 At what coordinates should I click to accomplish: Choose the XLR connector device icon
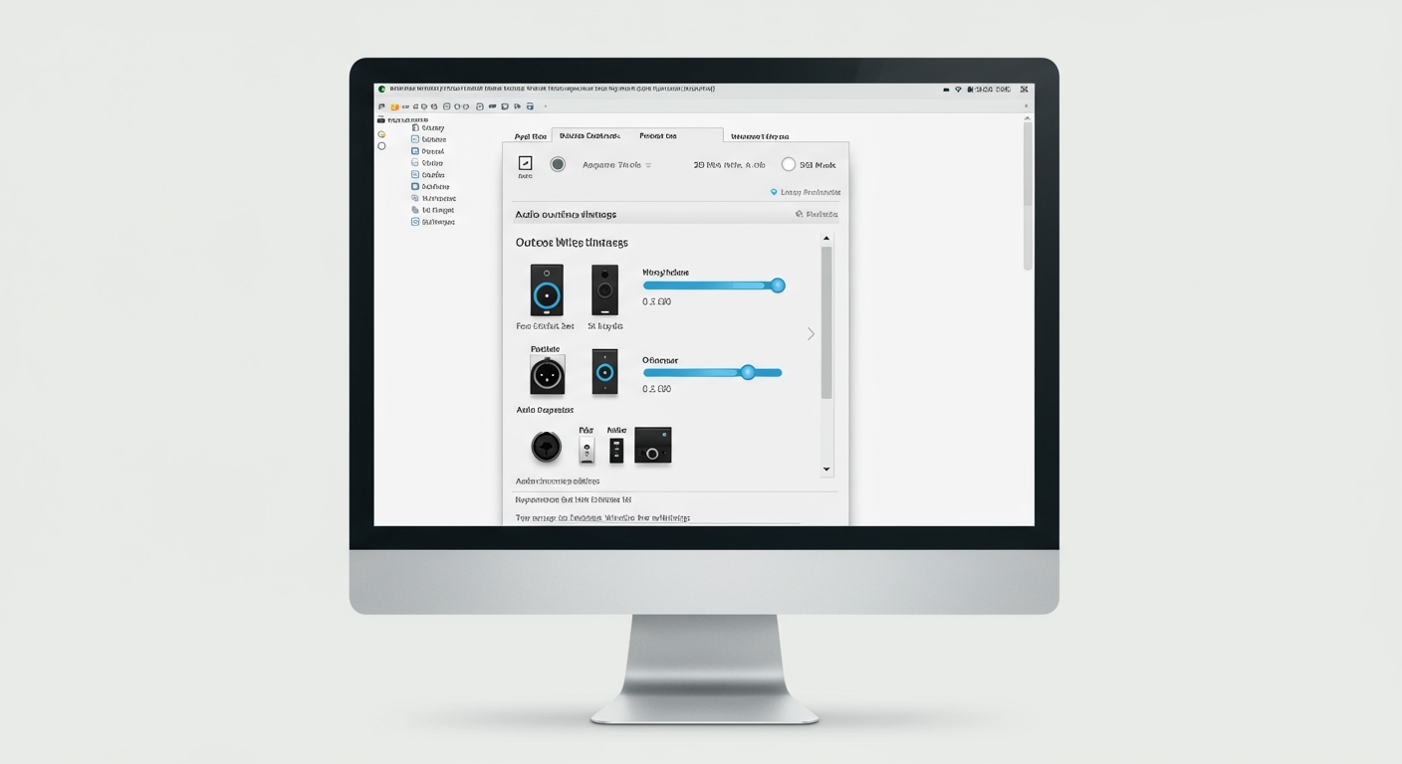click(x=547, y=375)
